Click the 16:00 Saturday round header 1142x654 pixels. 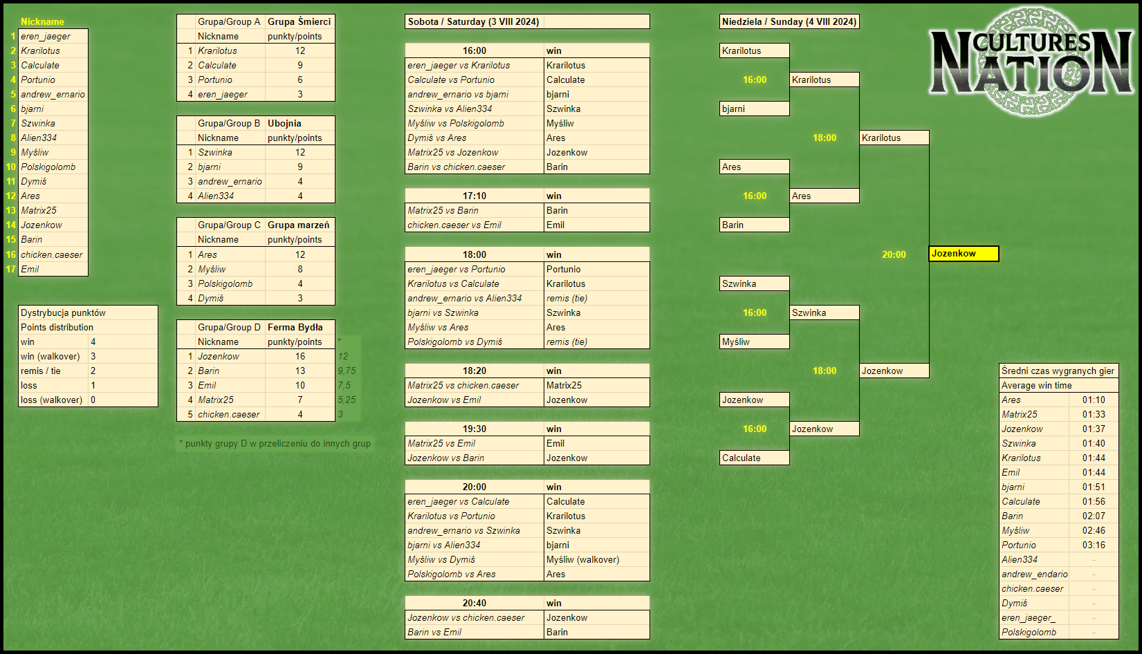[x=475, y=50]
